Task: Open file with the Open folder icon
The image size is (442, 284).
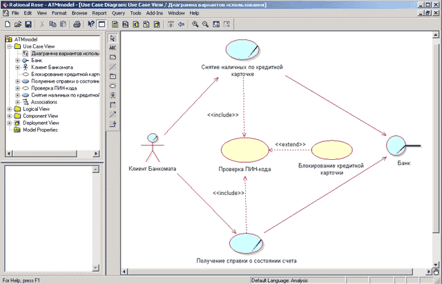Action: click(18, 24)
